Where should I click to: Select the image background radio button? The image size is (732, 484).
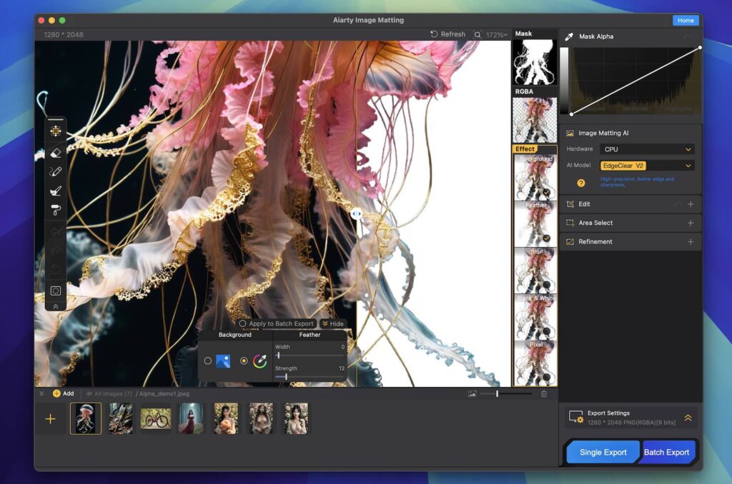[208, 361]
